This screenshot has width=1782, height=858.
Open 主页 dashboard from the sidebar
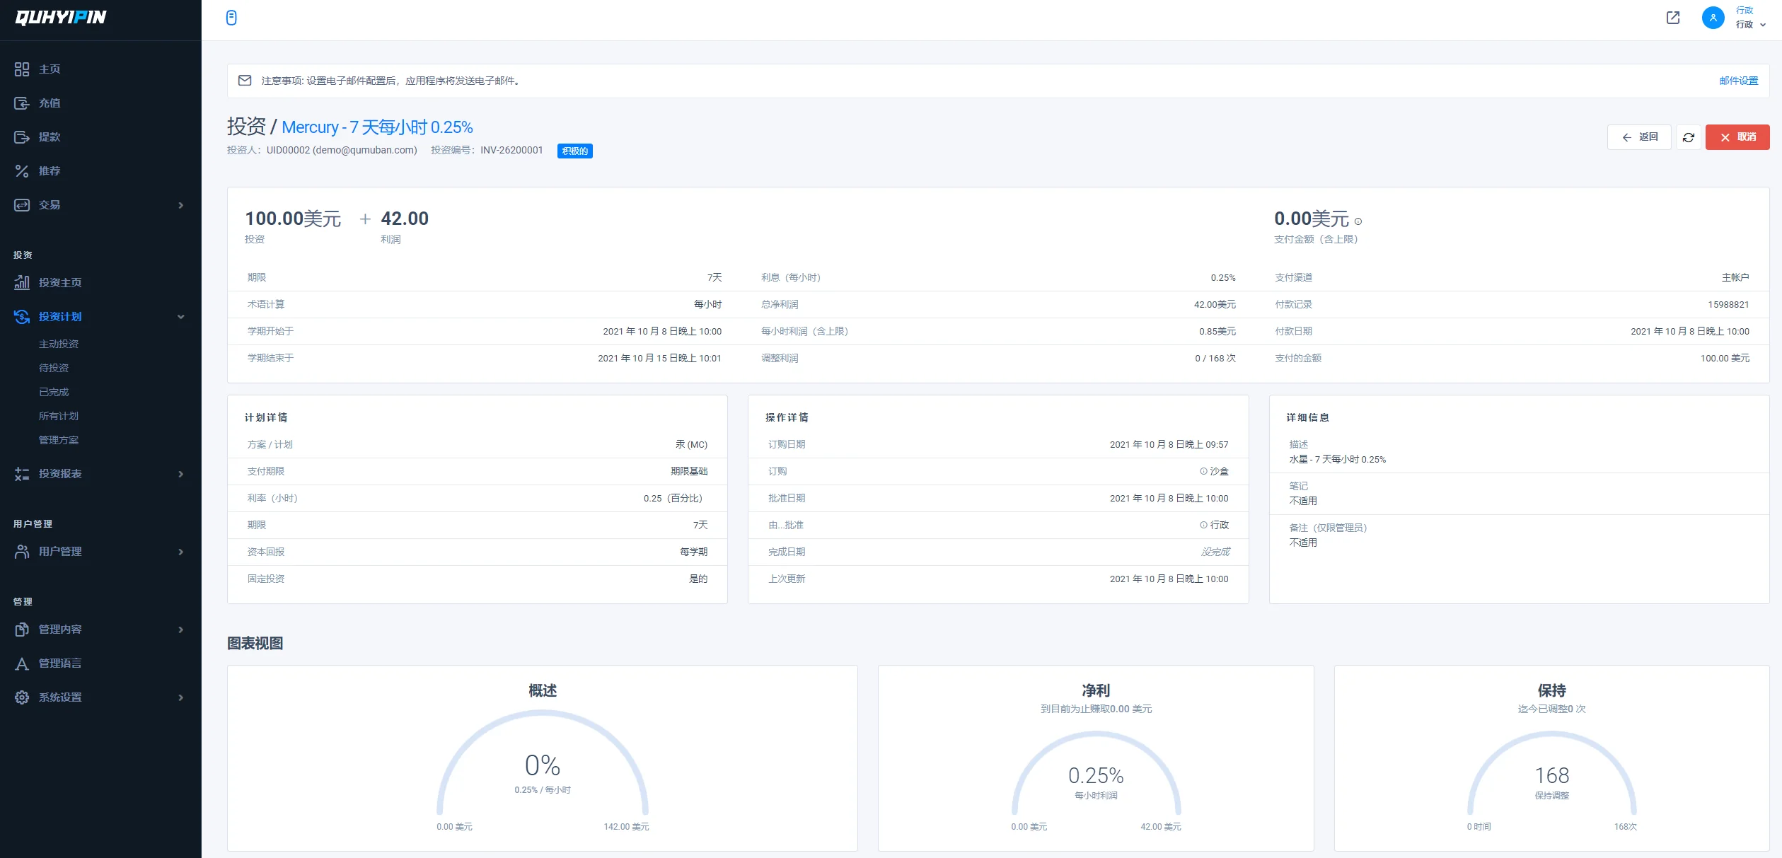point(50,69)
